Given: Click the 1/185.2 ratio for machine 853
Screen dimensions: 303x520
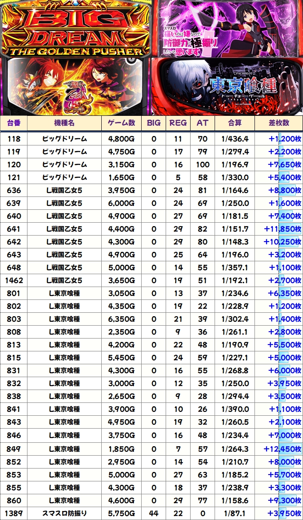Looking at the screenshot, I should coord(235,475).
